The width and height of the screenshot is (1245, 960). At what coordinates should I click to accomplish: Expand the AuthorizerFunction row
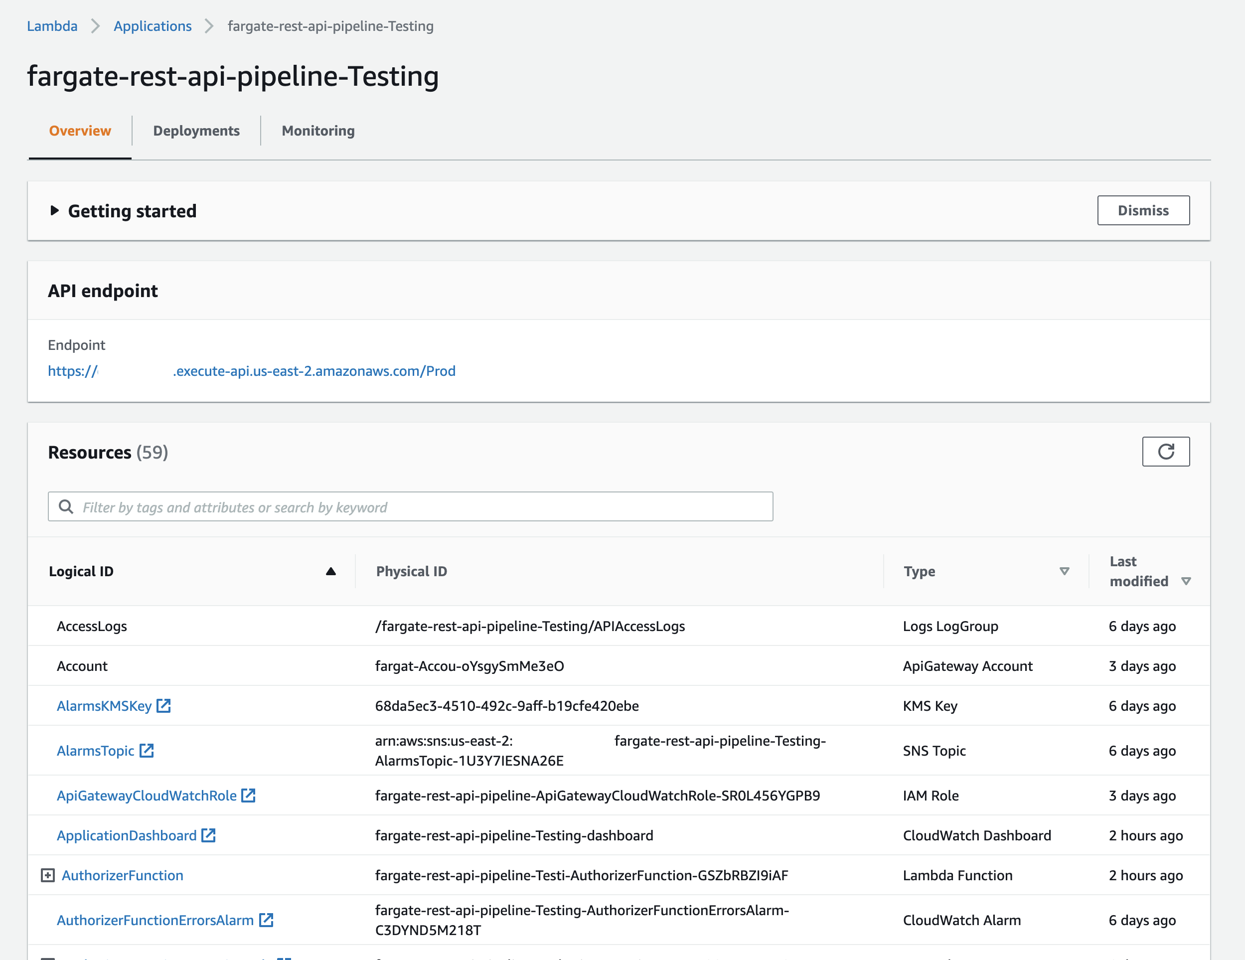click(48, 875)
